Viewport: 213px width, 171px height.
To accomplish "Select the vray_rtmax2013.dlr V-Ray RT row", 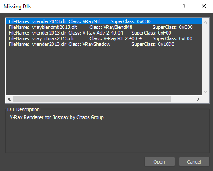I will pyautogui.click(x=103, y=38).
